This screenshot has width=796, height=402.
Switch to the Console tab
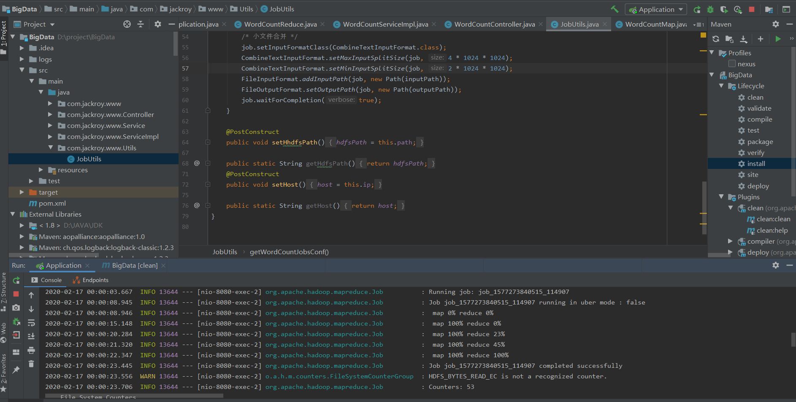(46, 280)
